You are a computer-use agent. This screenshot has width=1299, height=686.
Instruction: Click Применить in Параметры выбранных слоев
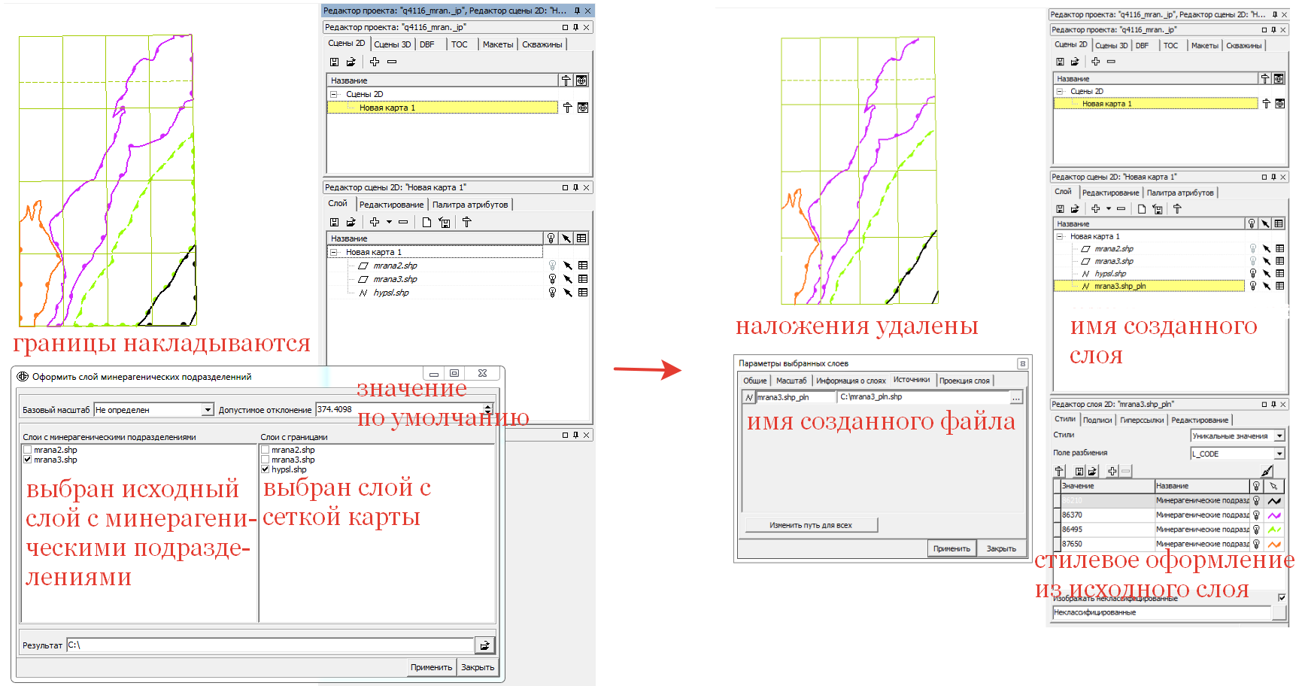[x=951, y=549]
